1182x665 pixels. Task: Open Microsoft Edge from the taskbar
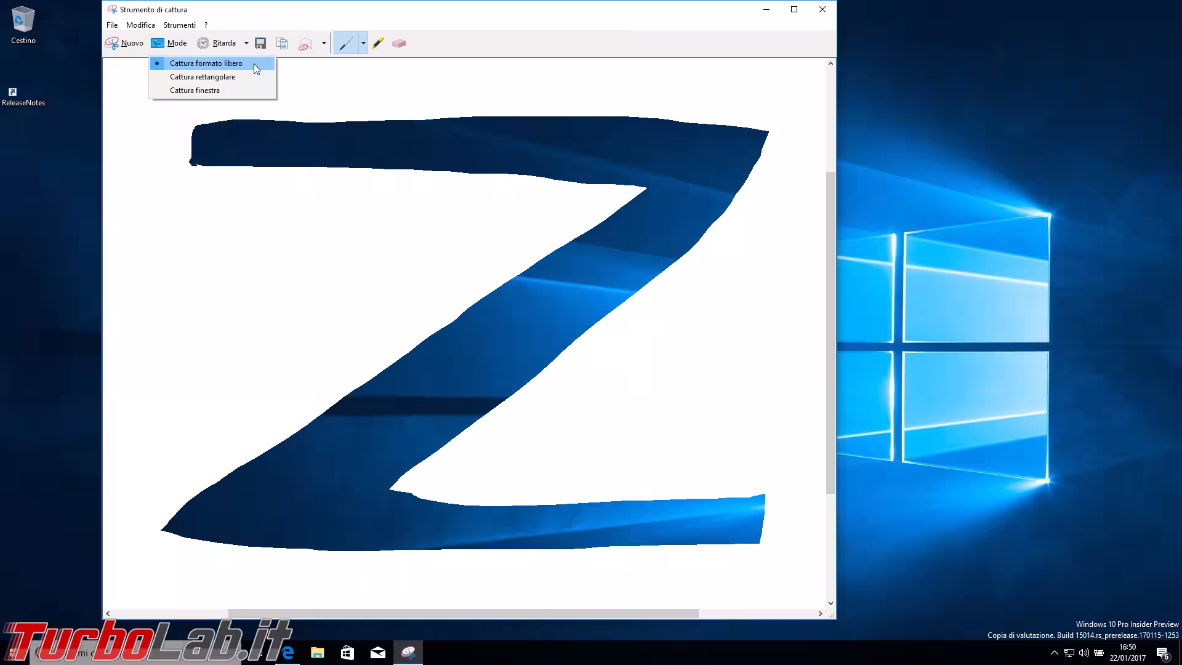point(287,653)
